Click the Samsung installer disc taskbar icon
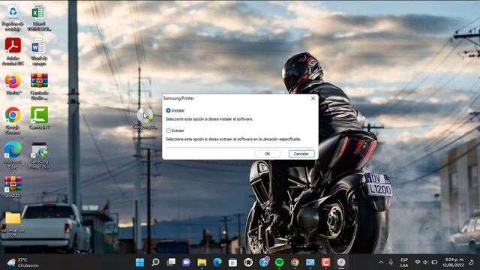Screen dimensions: 480x270 click(341, 262)
